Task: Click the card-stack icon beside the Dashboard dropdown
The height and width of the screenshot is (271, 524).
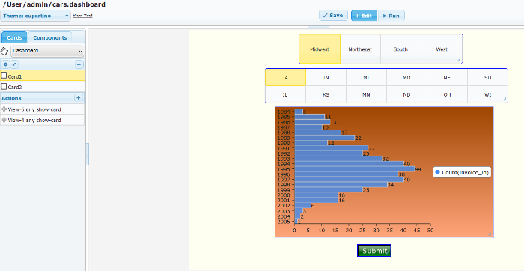Action: tap(4, 51)
